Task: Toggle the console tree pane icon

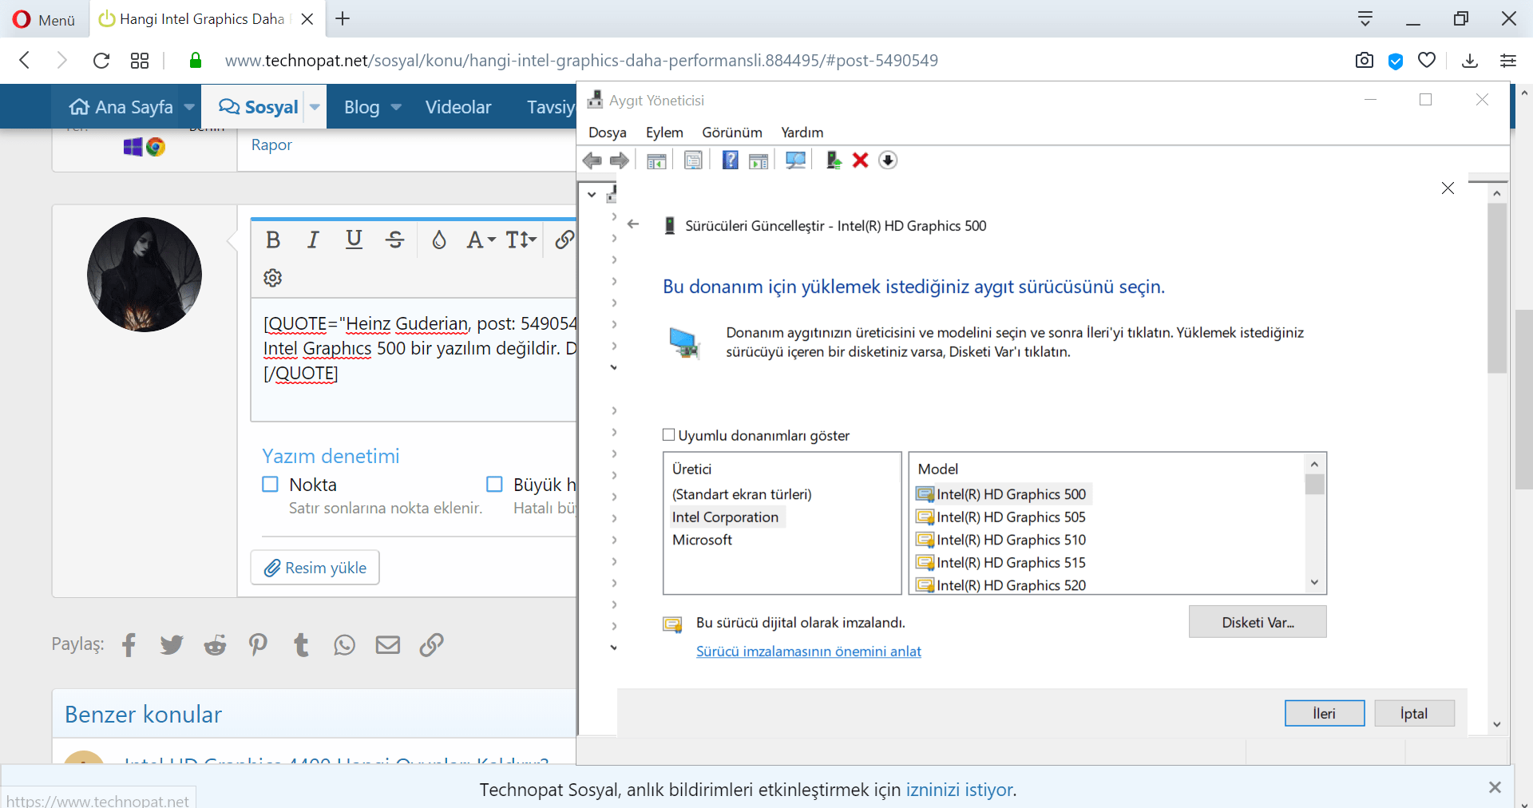Action: coord(656,160)
